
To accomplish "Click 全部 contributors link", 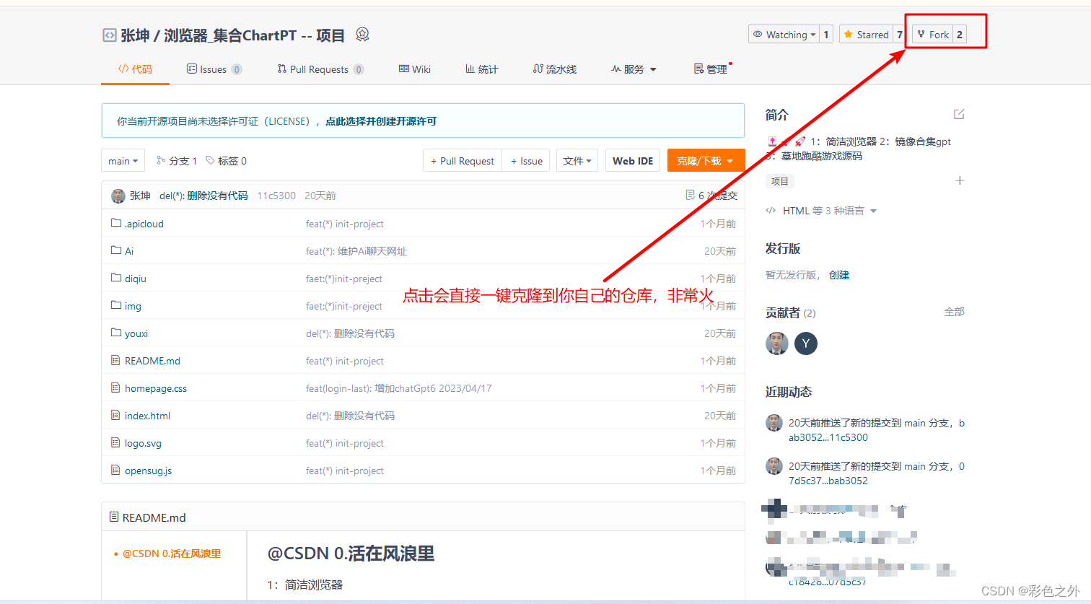I will (954, 312).
